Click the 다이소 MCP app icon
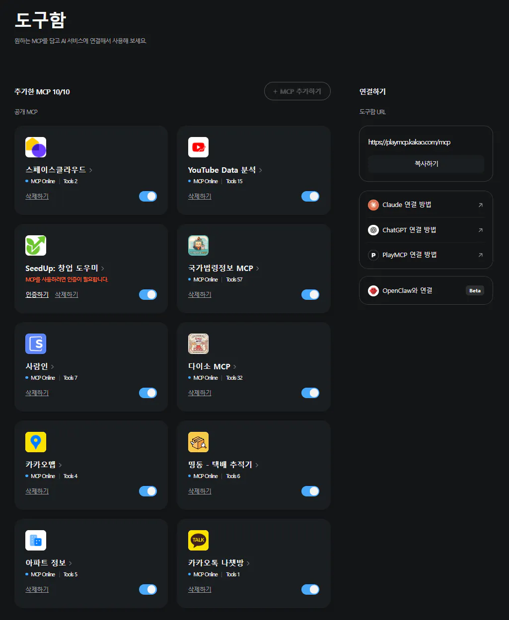This screenshot has height=620, width=509. [198, 344]
